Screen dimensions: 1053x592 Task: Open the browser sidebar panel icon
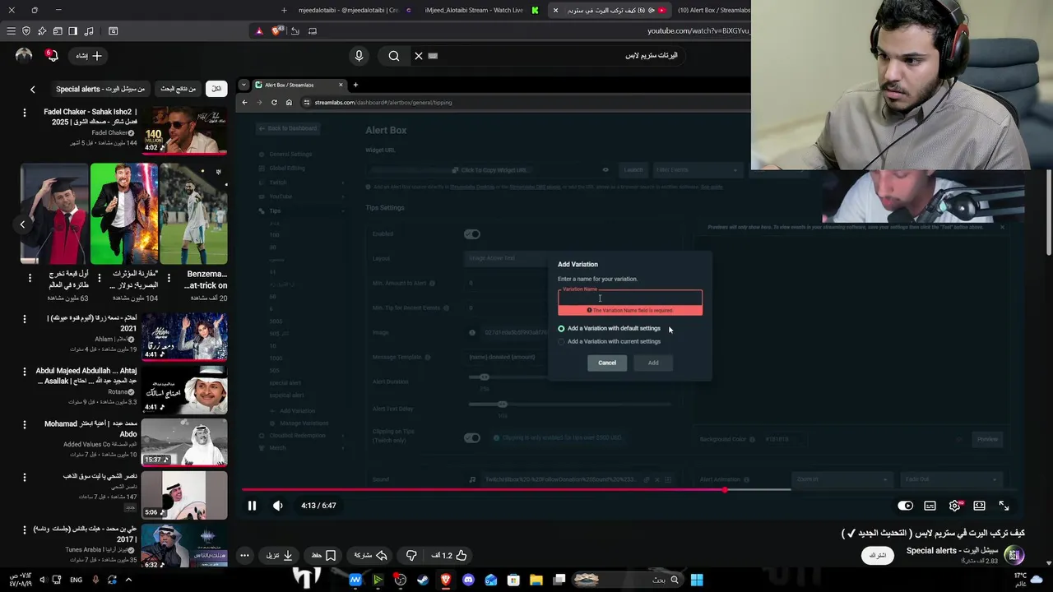[x=72, y=31]
